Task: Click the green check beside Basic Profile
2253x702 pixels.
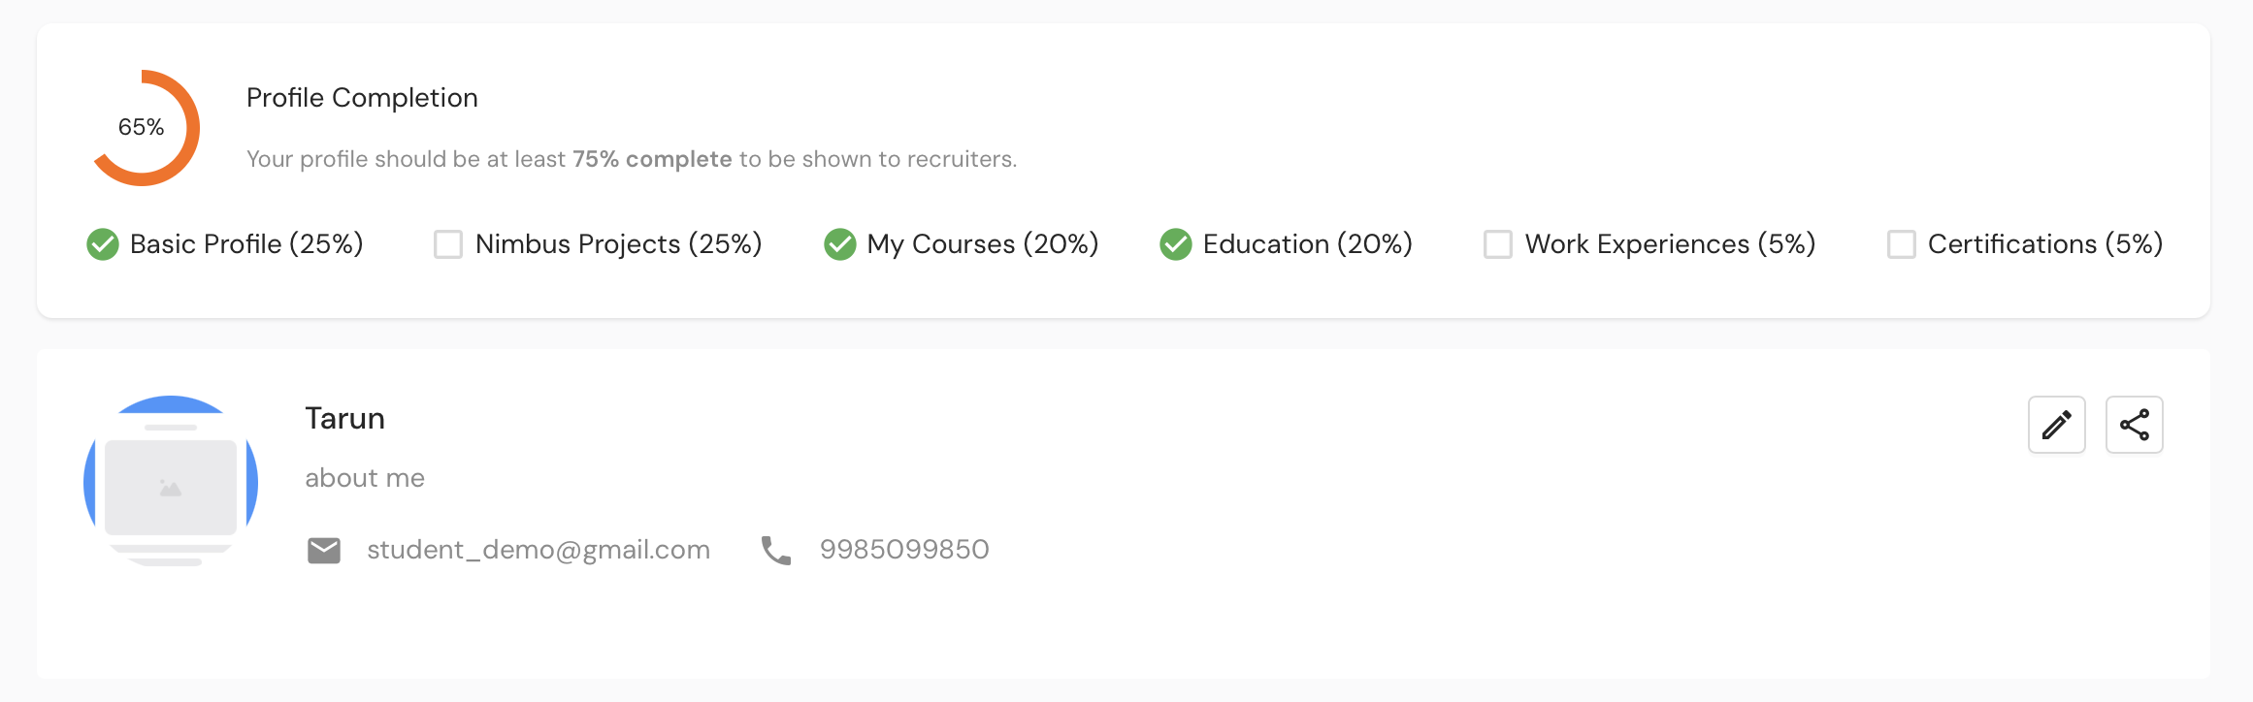Action: coord(103,244)
